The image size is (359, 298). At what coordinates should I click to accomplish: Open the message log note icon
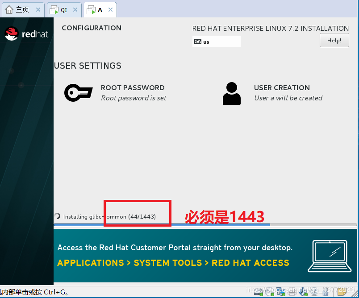[342, 292]
